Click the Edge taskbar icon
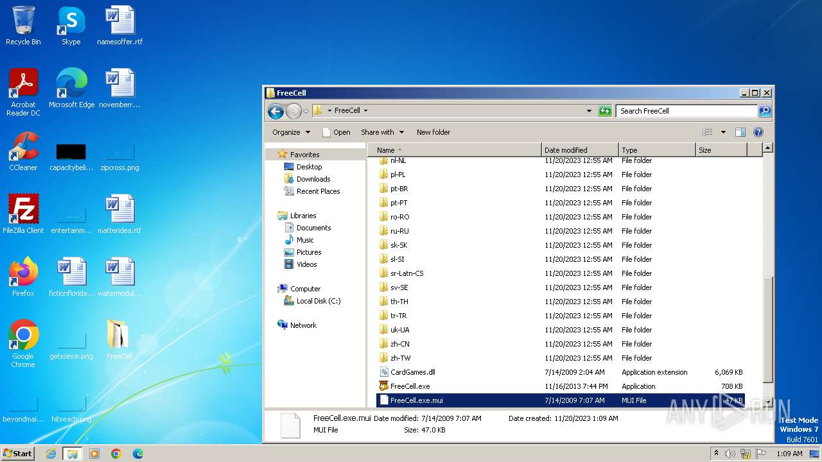The height and width of the screenshot is (462, 822). (137, 454)
